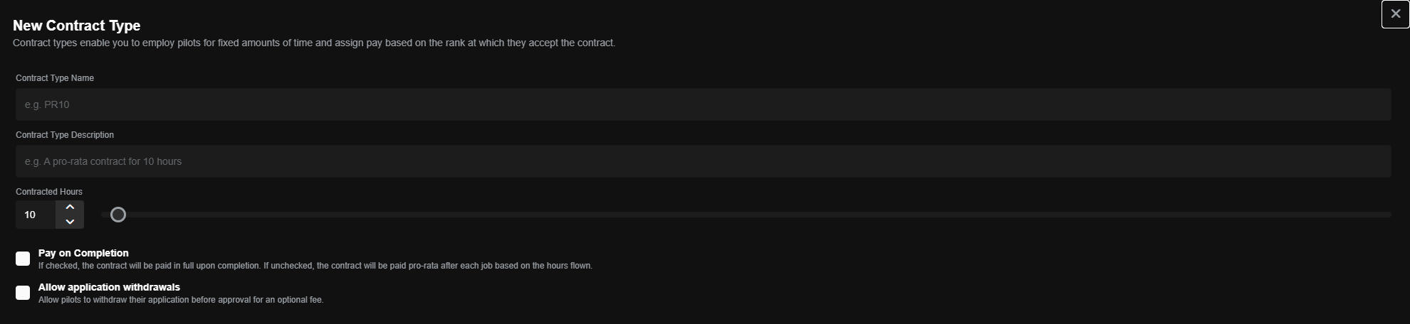1410x324 pixels.
Task: Check the Allow application withdrawals box
Action: [23, 293]
